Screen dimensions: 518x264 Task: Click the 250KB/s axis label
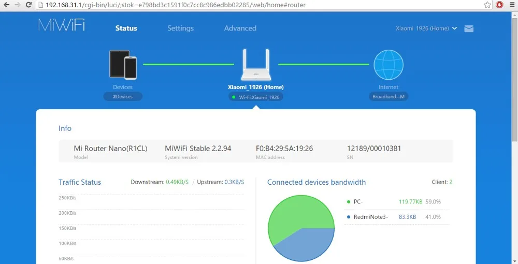pyautogui.click(x=67, y=198)
